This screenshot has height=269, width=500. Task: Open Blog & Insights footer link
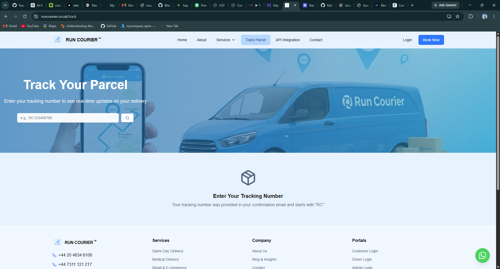[264, 259]
